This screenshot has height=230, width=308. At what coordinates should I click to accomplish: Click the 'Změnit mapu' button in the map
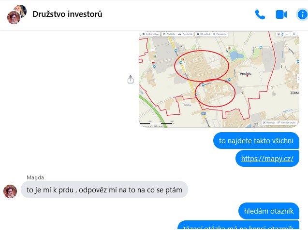pyautogui.click(x=150, y=34)
